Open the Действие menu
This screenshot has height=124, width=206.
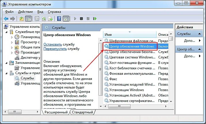[26, 12]
